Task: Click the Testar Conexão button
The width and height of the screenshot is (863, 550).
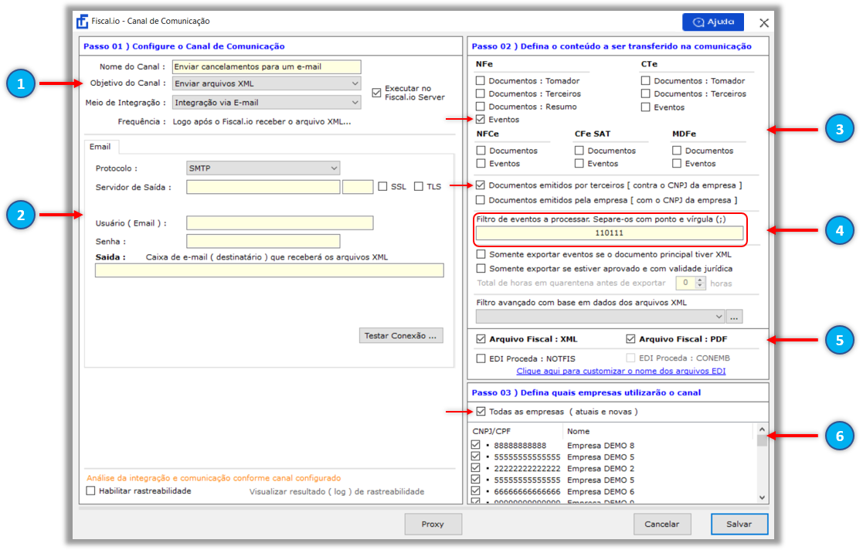Action: pos(401,335)
